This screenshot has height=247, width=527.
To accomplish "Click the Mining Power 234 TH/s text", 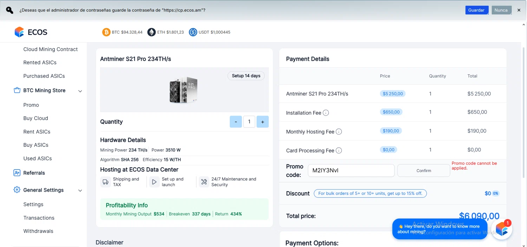I will pyautogui.click(x=124, y=150).
